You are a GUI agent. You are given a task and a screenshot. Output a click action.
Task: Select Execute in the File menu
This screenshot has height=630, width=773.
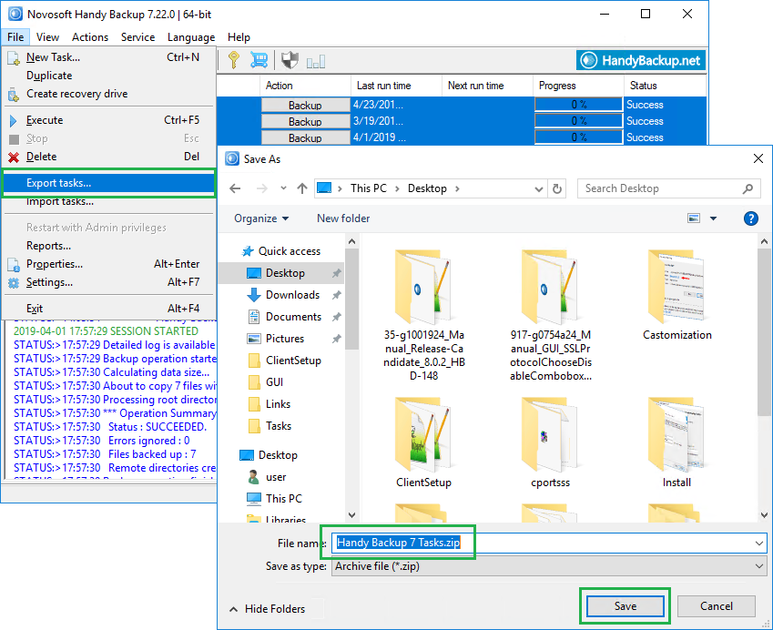coord(109,120)
